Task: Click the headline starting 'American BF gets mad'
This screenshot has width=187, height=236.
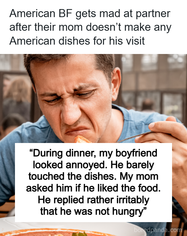Action: coord(90,27)
